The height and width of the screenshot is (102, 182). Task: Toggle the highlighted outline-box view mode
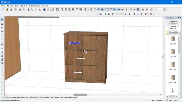107,10
